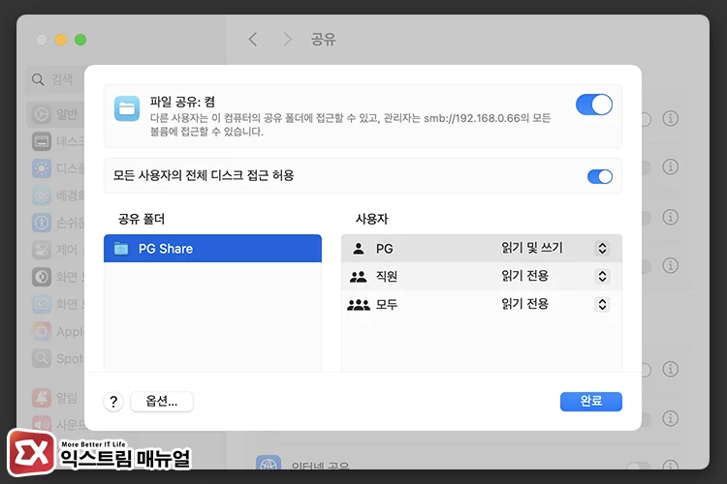Click the 읽기 및 쓰기 permission text
This screenshot has width=727, height=484.
pos(532,248)
